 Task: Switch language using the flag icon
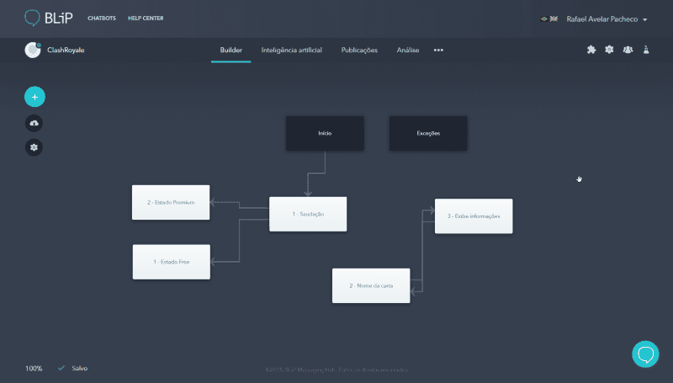click(x=549, y=19)
